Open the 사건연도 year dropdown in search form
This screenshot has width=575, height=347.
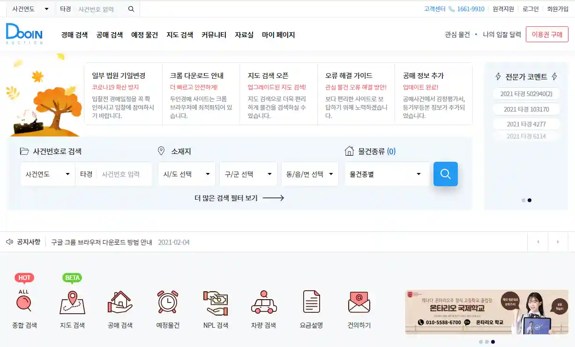tap(47, 173)
